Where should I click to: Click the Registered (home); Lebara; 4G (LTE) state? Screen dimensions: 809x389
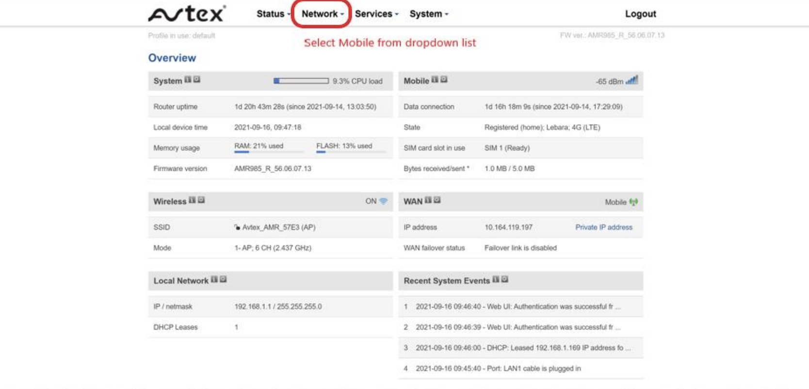[x=542, y=127]
